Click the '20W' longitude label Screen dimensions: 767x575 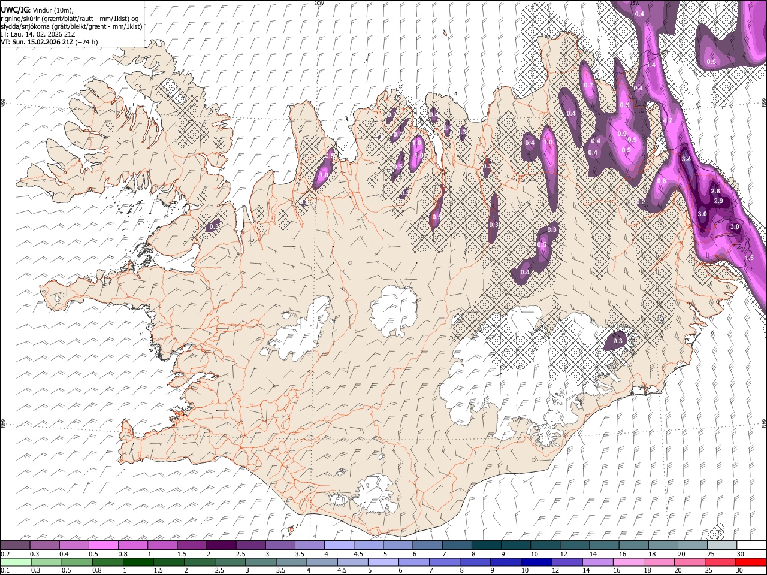319,3
